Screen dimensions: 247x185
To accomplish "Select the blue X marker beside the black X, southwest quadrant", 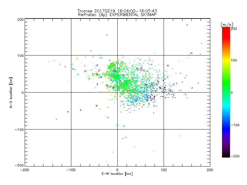I will pos(81,110).
